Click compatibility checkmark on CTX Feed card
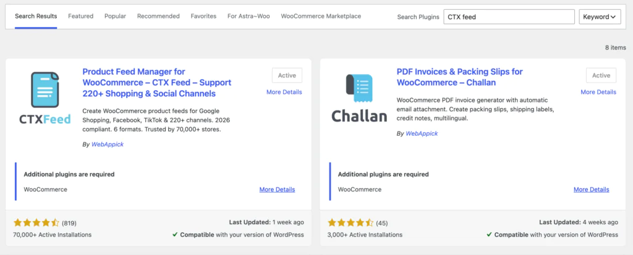This screenshot has width=633, height=255. point(175,235)
